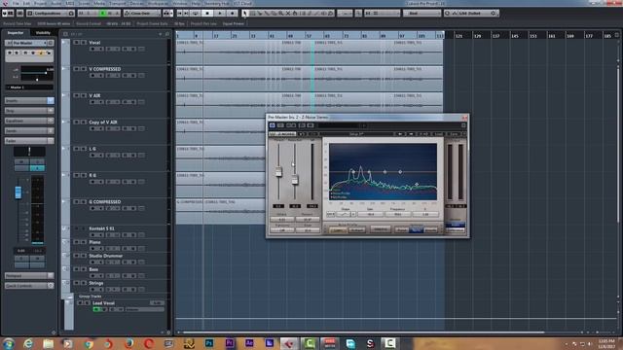Click the first EQ node on Z-Noise graph

coord(352,171)
